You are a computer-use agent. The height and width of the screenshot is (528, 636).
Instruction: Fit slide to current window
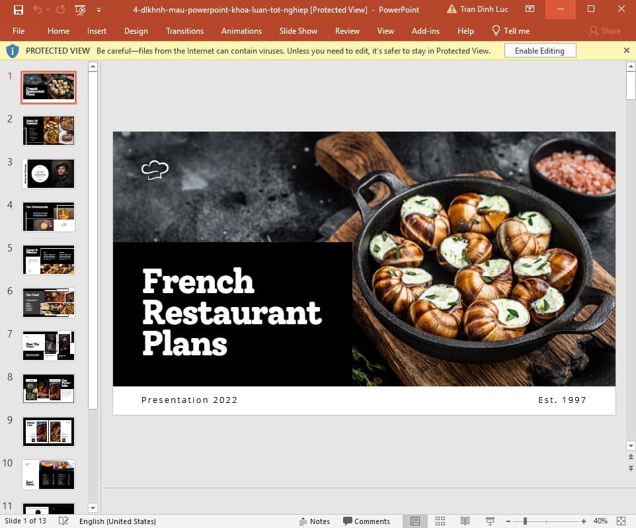coord(620,521)
